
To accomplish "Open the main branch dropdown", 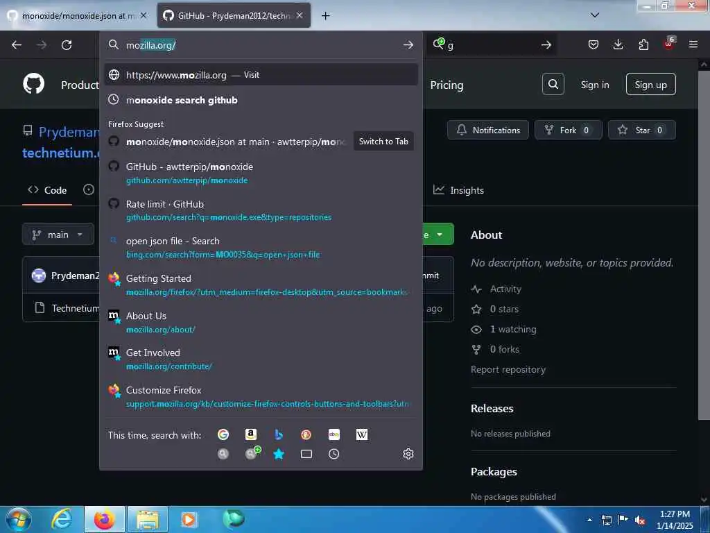I will 58,235.
